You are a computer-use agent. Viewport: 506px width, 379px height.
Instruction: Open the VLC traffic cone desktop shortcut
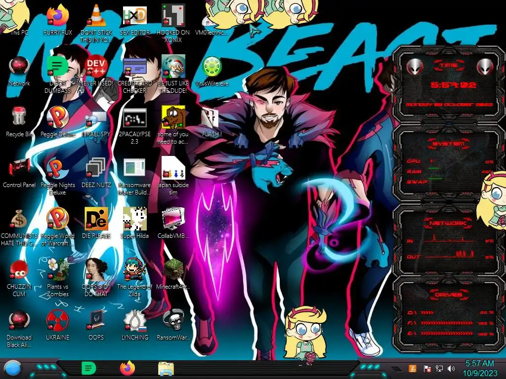tap(96, 16)
